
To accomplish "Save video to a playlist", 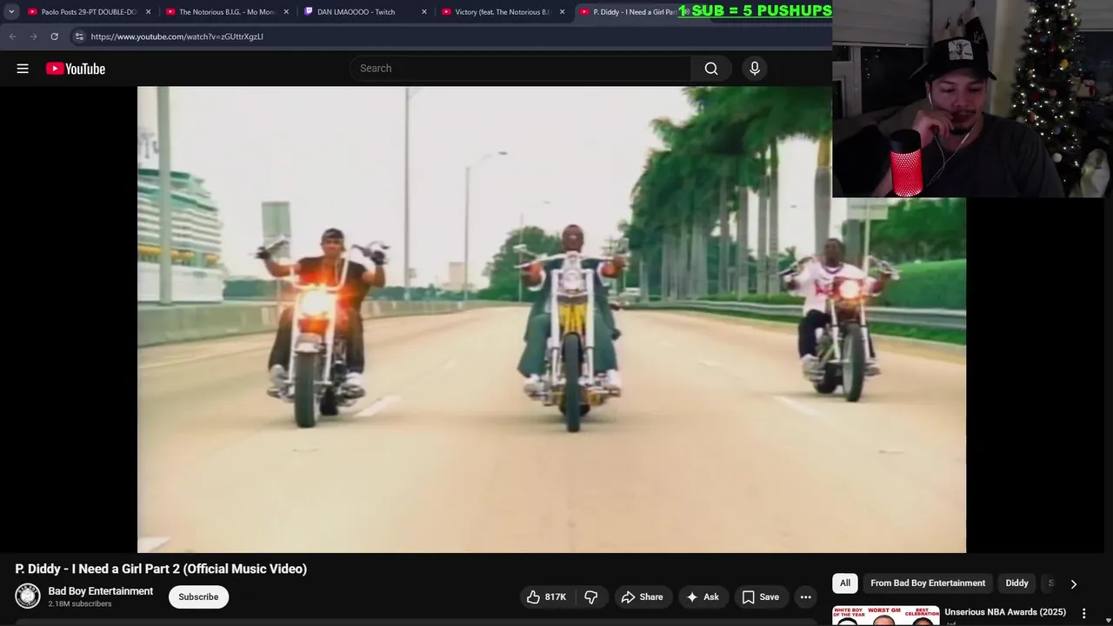I will click(x=760, y=597).
